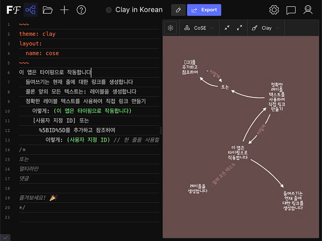Click the FF Flowchart Fun logo
The width and height of the screenshot is (322, 241).
(x=13, y=10)
